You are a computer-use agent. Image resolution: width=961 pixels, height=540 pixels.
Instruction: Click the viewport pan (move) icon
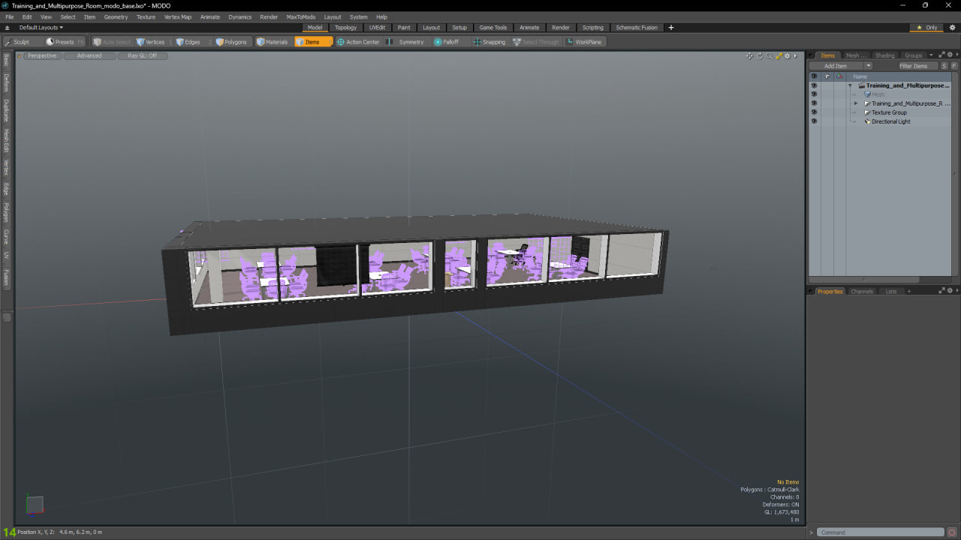coord(749,55)
